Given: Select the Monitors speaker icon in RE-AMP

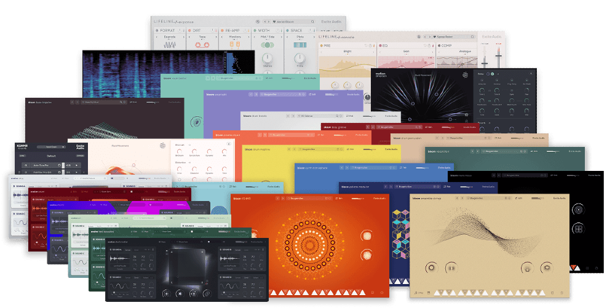Looking at the screenshot, I should [235, 45].
